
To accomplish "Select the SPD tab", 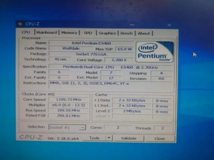I will point(88,33).
